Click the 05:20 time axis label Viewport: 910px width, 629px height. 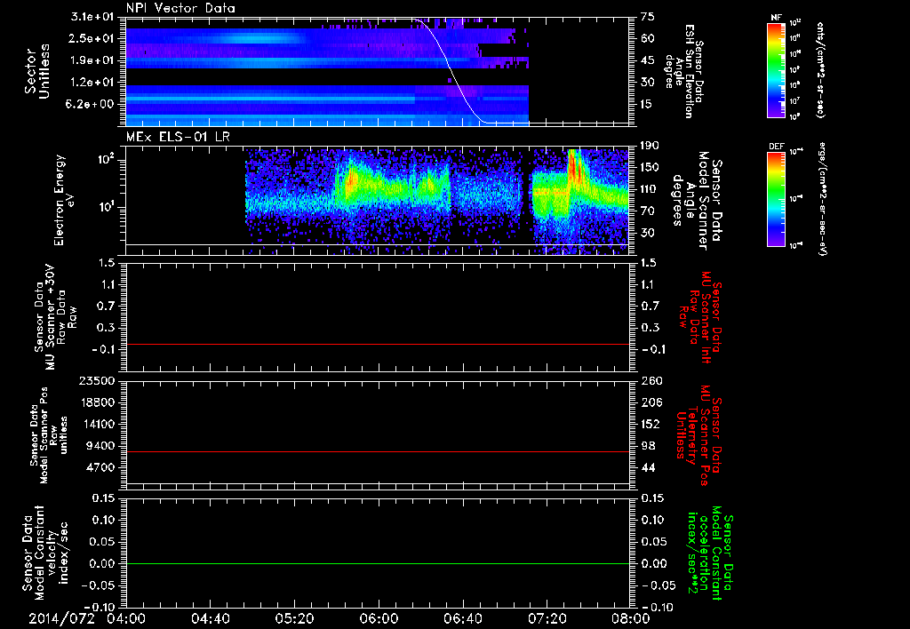click(294, 618)
